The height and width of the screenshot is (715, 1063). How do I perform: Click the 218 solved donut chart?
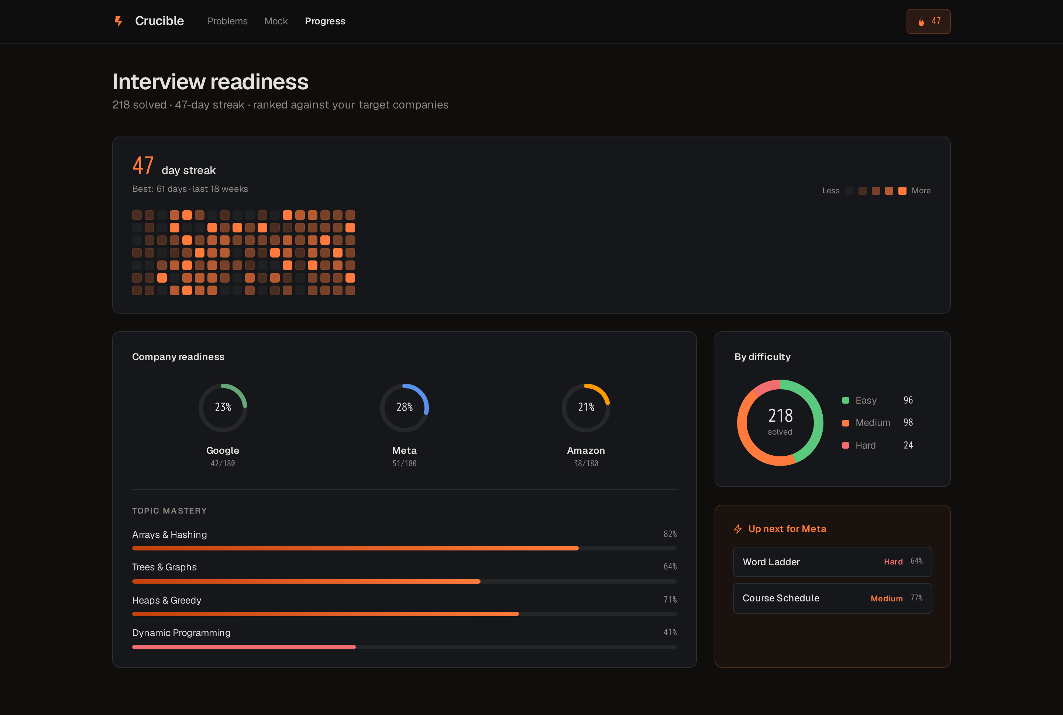click(780, 423)
